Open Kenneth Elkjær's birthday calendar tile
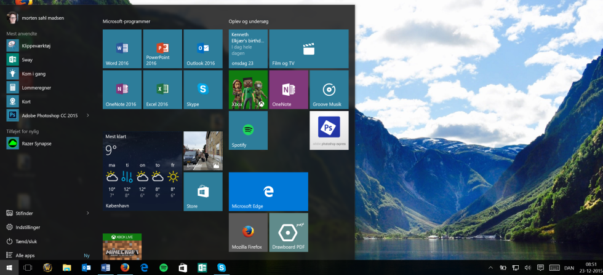 click(x=248, y=48)
